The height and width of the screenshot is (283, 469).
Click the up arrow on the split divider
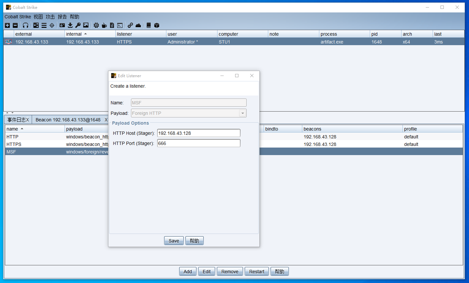click(x=7, y=113)
